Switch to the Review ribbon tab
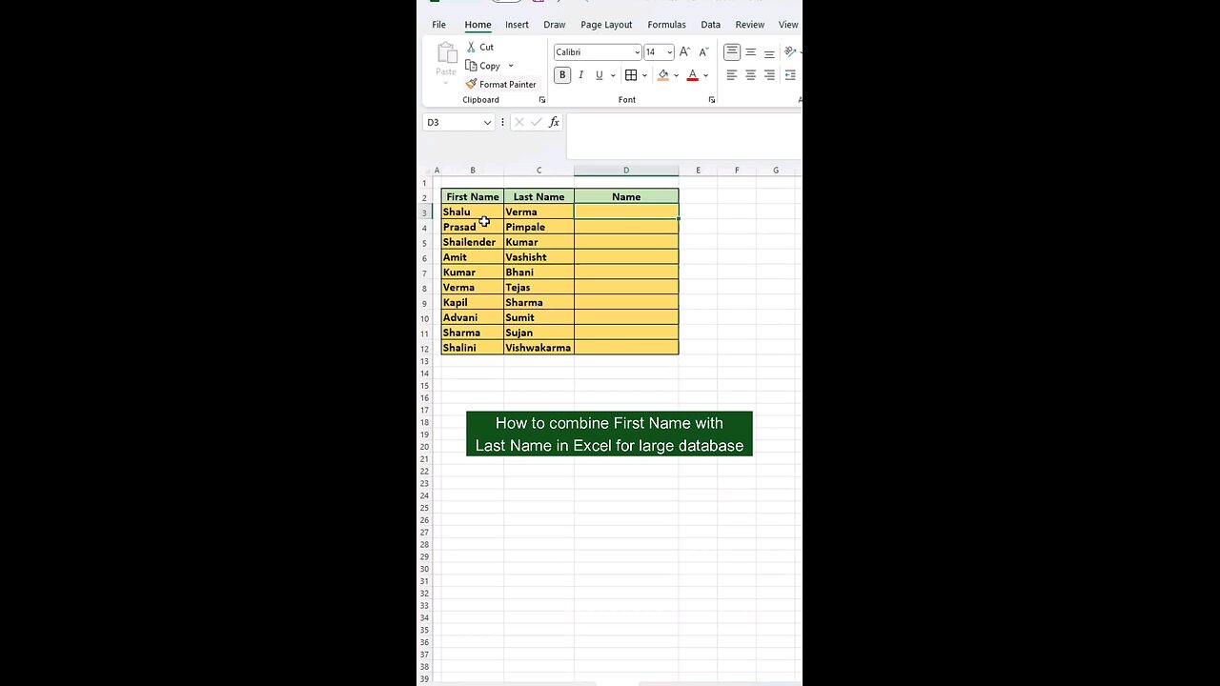Viewport: 1220px width, 686px height. pyautogui.click(x=749, y=25)
